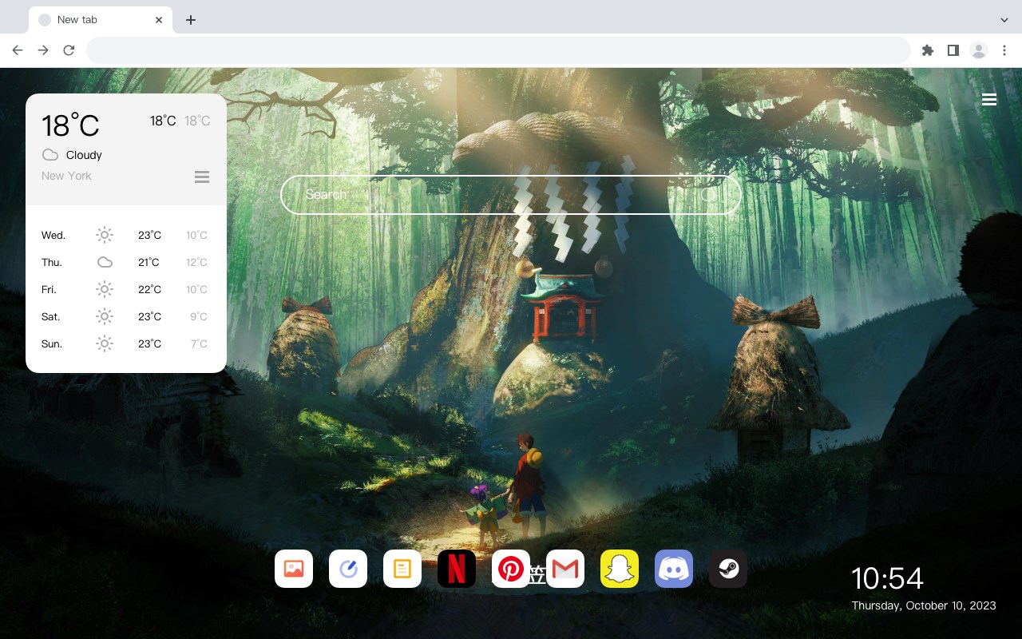This screenshot has height=639, width=1022.
Task: Click the New York location label
Action: (x=66, y=176)
